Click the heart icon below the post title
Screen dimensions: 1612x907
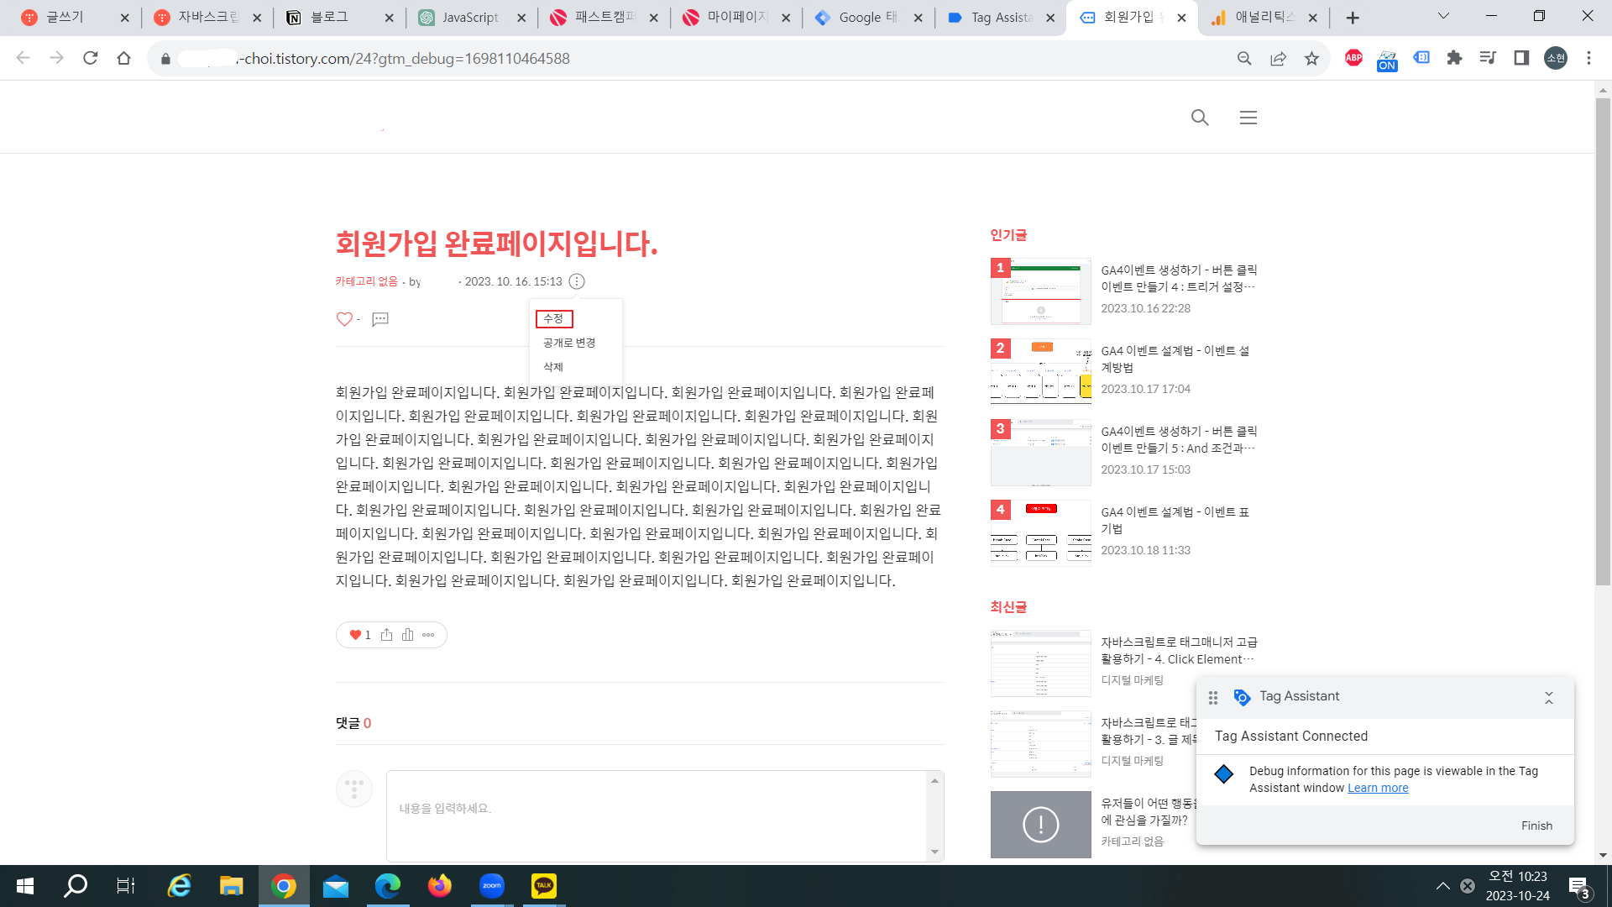344,319
